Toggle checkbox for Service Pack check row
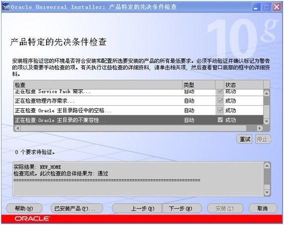 point(220,91)
